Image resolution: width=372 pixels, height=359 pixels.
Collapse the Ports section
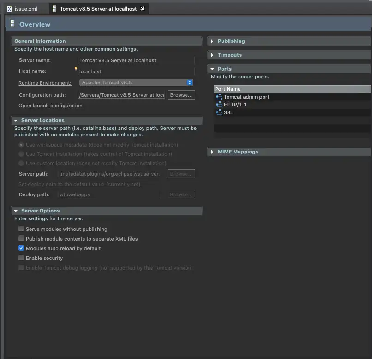pyautogui.click(x=212, y=69)
